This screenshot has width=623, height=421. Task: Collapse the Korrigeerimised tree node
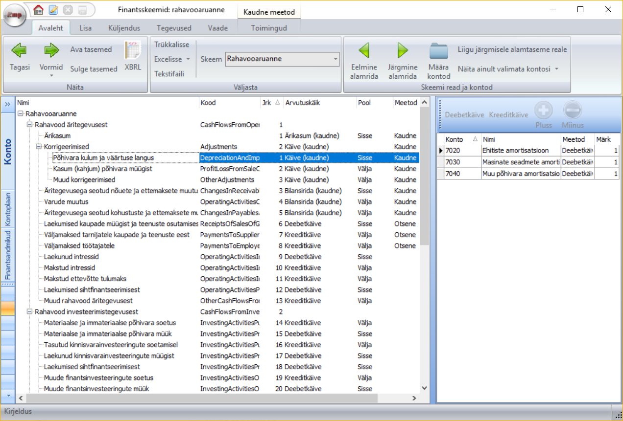(x=39, y=147)
